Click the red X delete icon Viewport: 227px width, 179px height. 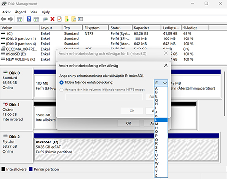(53, 19)
